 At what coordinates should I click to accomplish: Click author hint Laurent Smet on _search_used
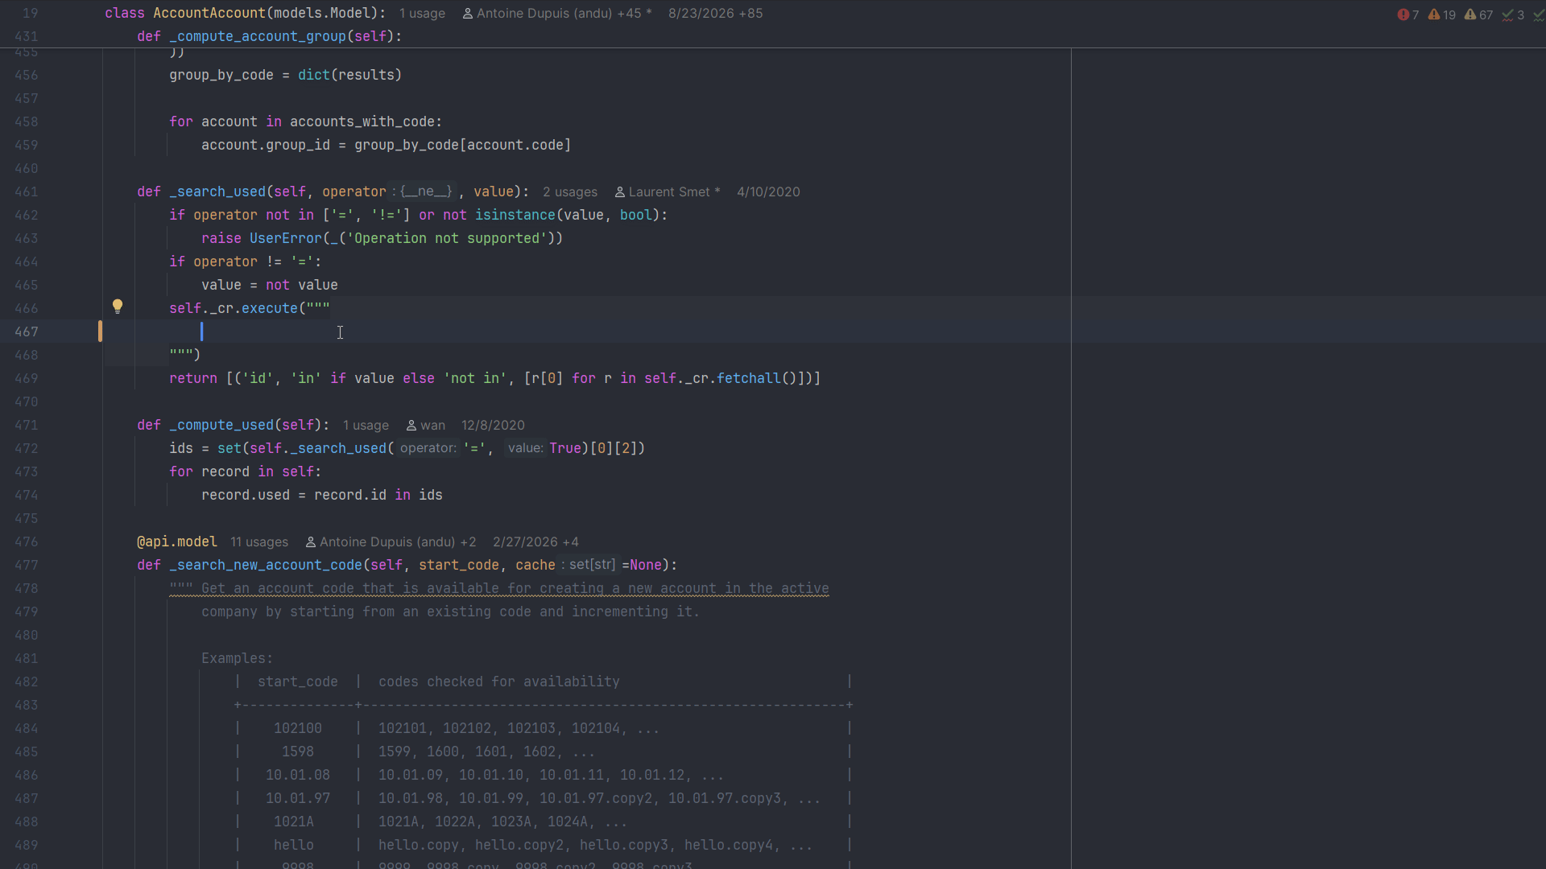click(x=667, y=192)
